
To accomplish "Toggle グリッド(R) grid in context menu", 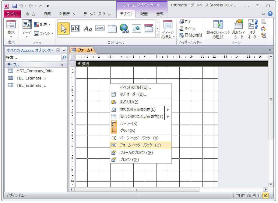I will 128,130.
